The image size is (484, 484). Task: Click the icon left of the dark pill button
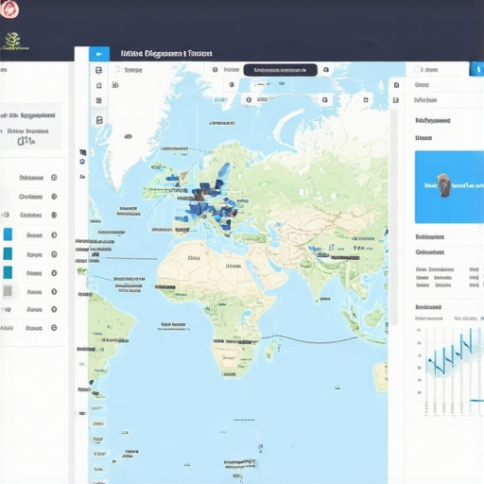point(216,70)
